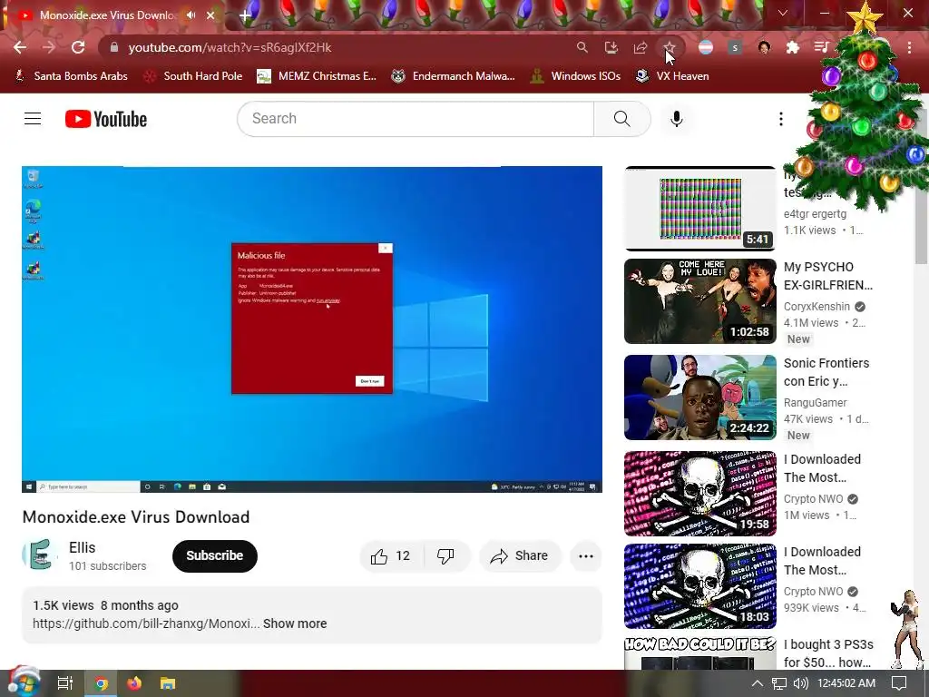Like the video with thumbs up

tap(391, 556)
